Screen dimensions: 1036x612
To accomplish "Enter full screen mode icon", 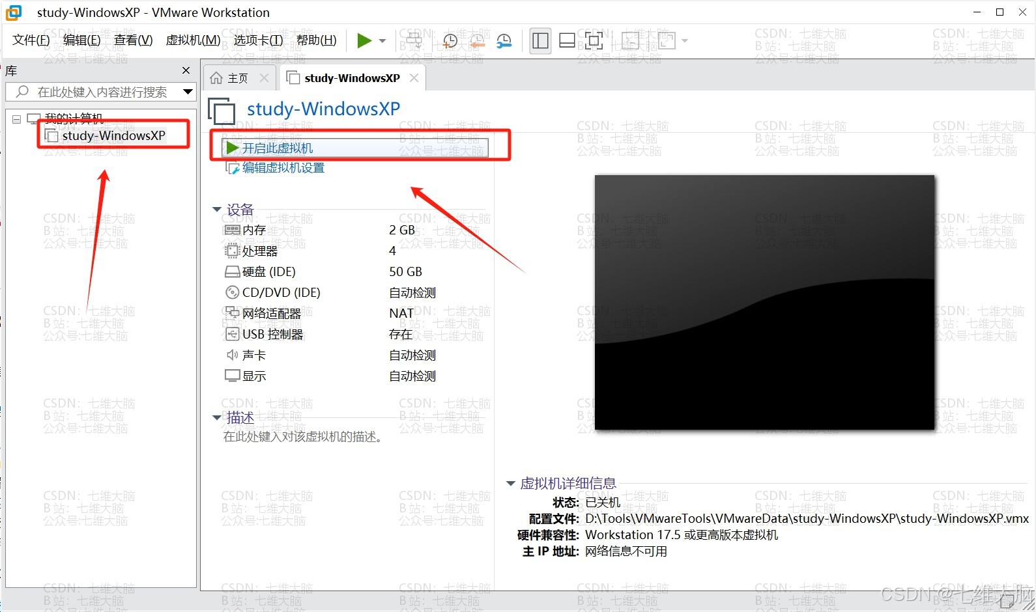I will [594, 41].
